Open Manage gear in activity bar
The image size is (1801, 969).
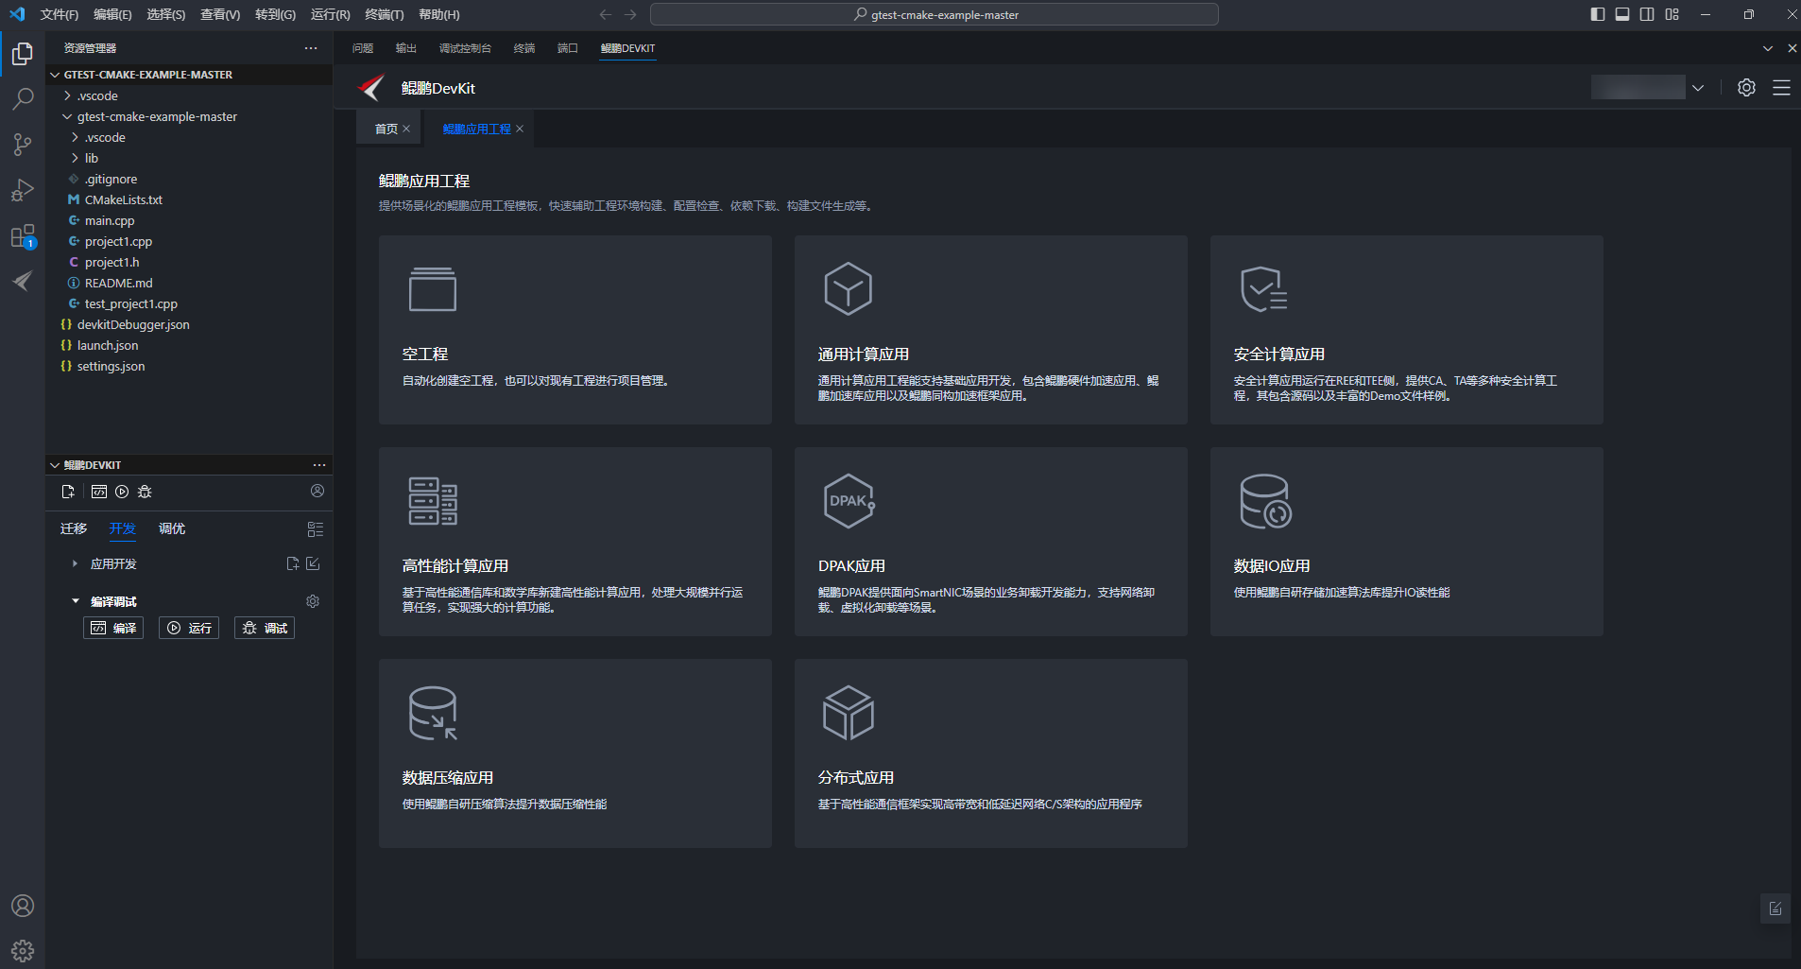point(23,950)
